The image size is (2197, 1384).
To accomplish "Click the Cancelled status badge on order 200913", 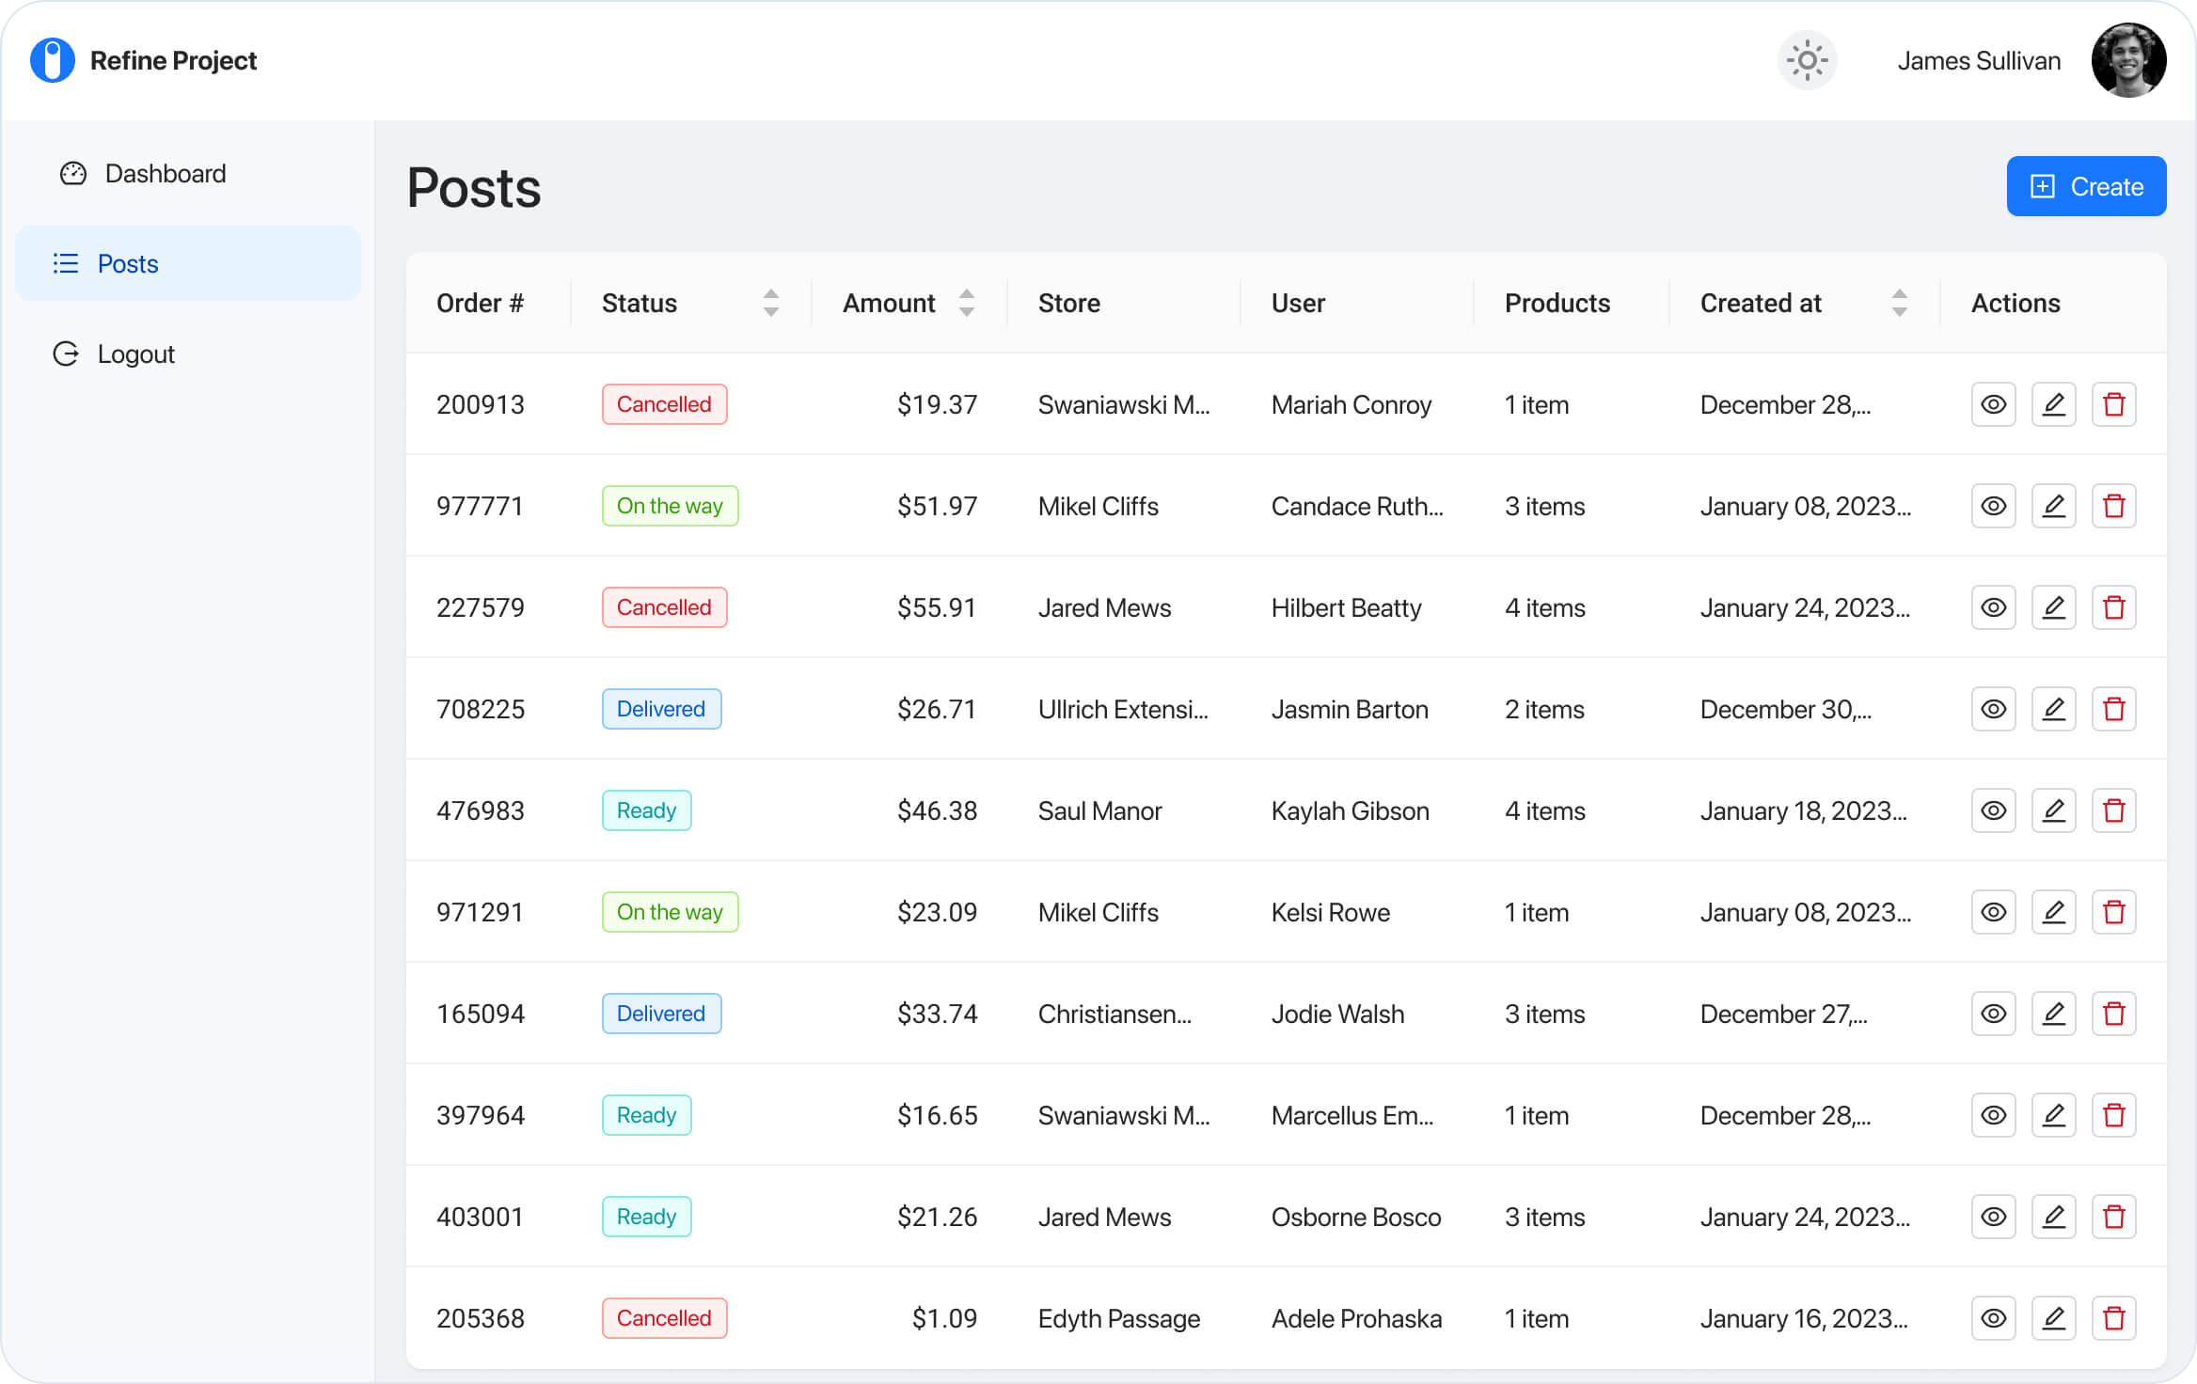I will 664,404.
